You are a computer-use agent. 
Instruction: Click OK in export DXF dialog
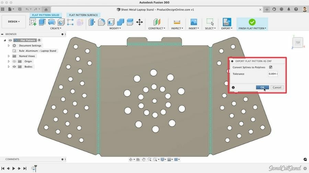point(262,88)
